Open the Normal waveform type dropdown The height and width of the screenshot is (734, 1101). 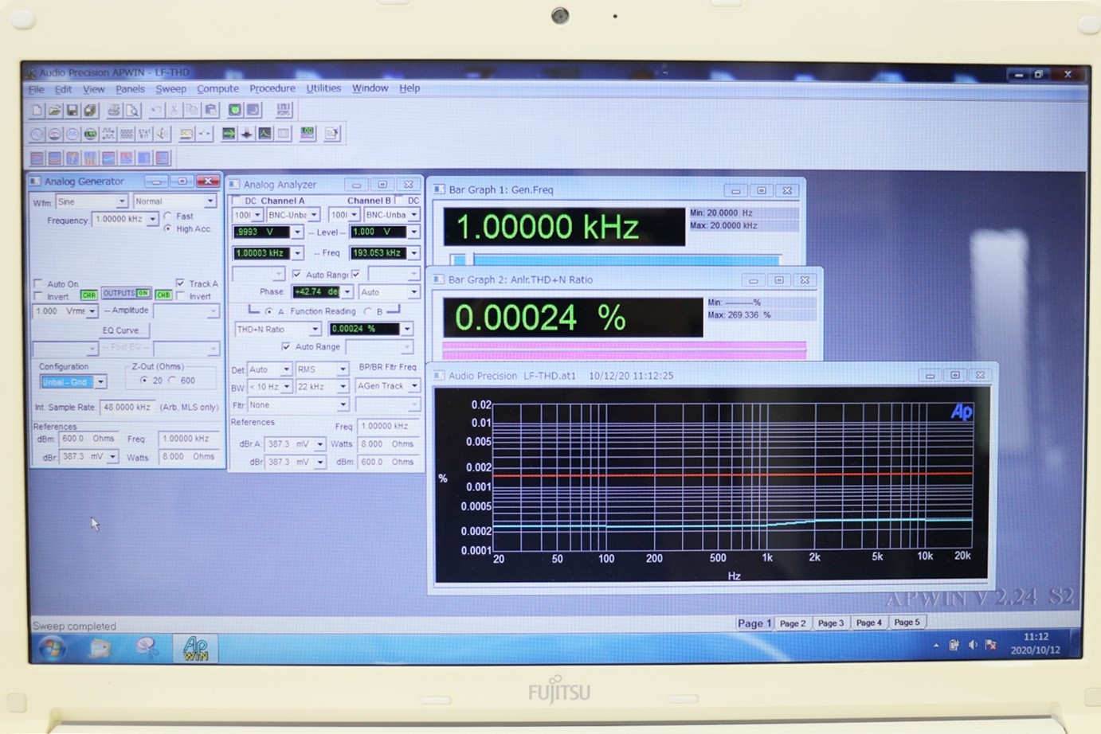tap(210, 201)
